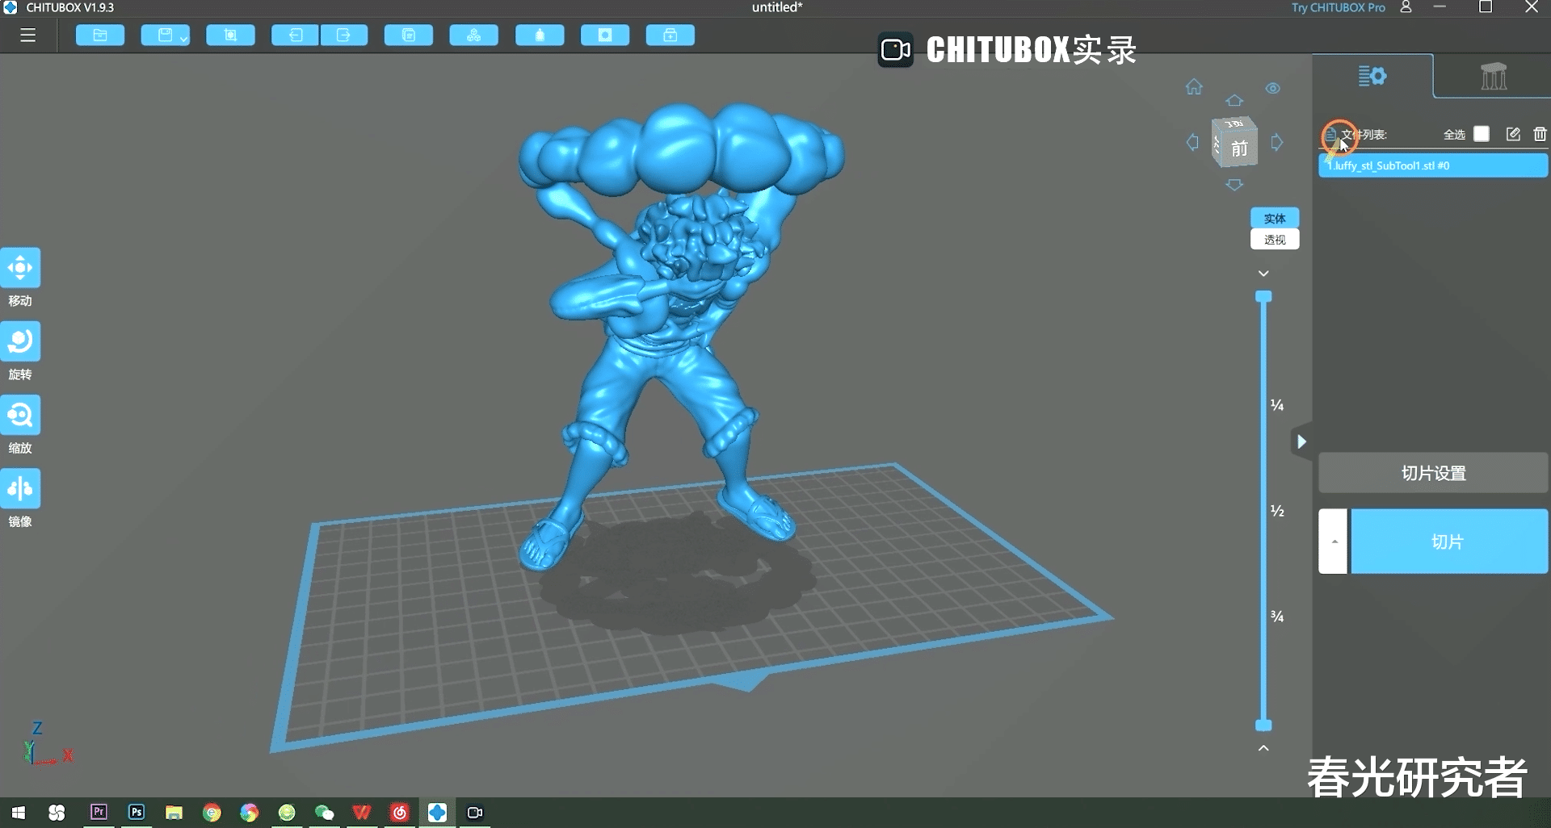This screenshot has height=828, width=1551.
Task: Click the trash delete icon in file list
Action: tap(1540, 134)
